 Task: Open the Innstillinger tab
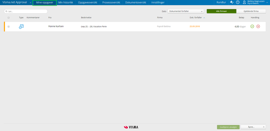158,3
